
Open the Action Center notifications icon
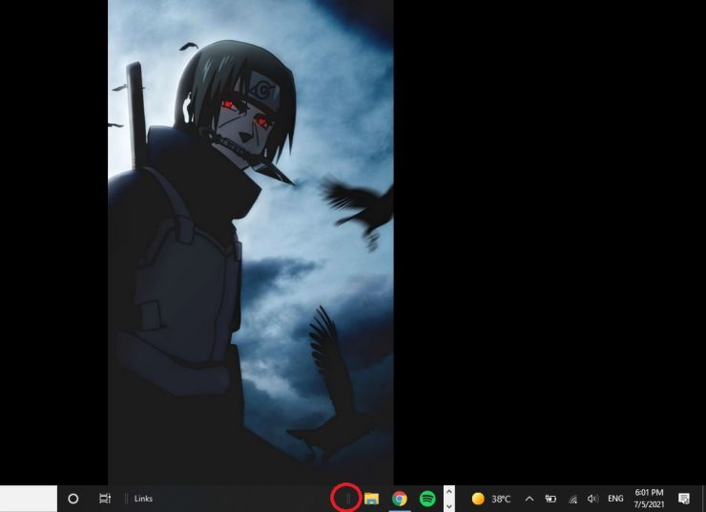684,499
